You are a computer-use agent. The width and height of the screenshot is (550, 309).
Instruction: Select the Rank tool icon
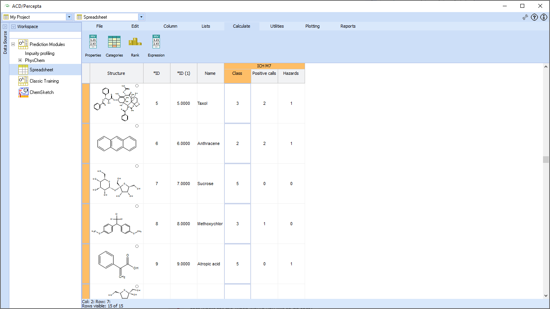[x=135, y=42]
